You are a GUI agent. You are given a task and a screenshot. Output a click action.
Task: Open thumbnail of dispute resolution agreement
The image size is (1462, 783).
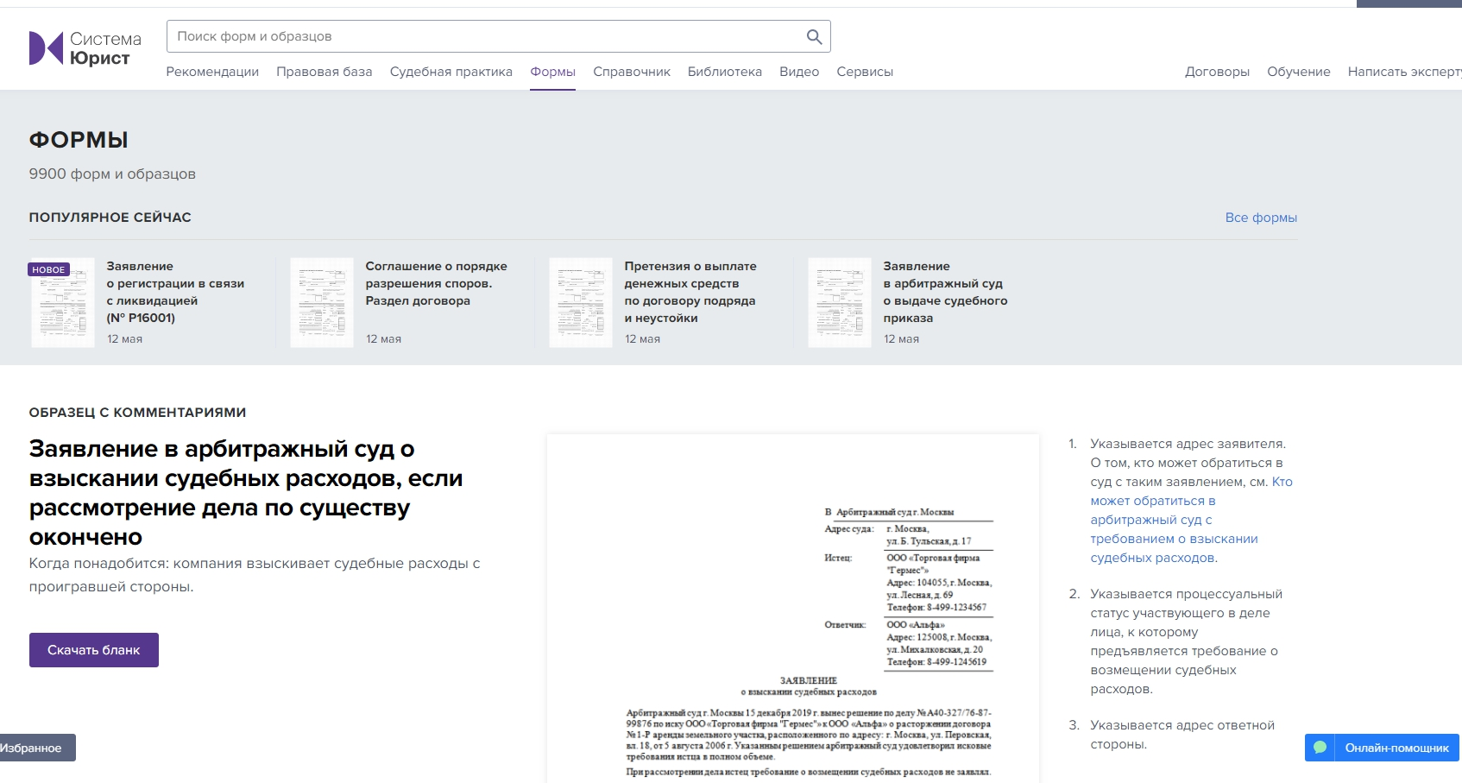(322, 302)
